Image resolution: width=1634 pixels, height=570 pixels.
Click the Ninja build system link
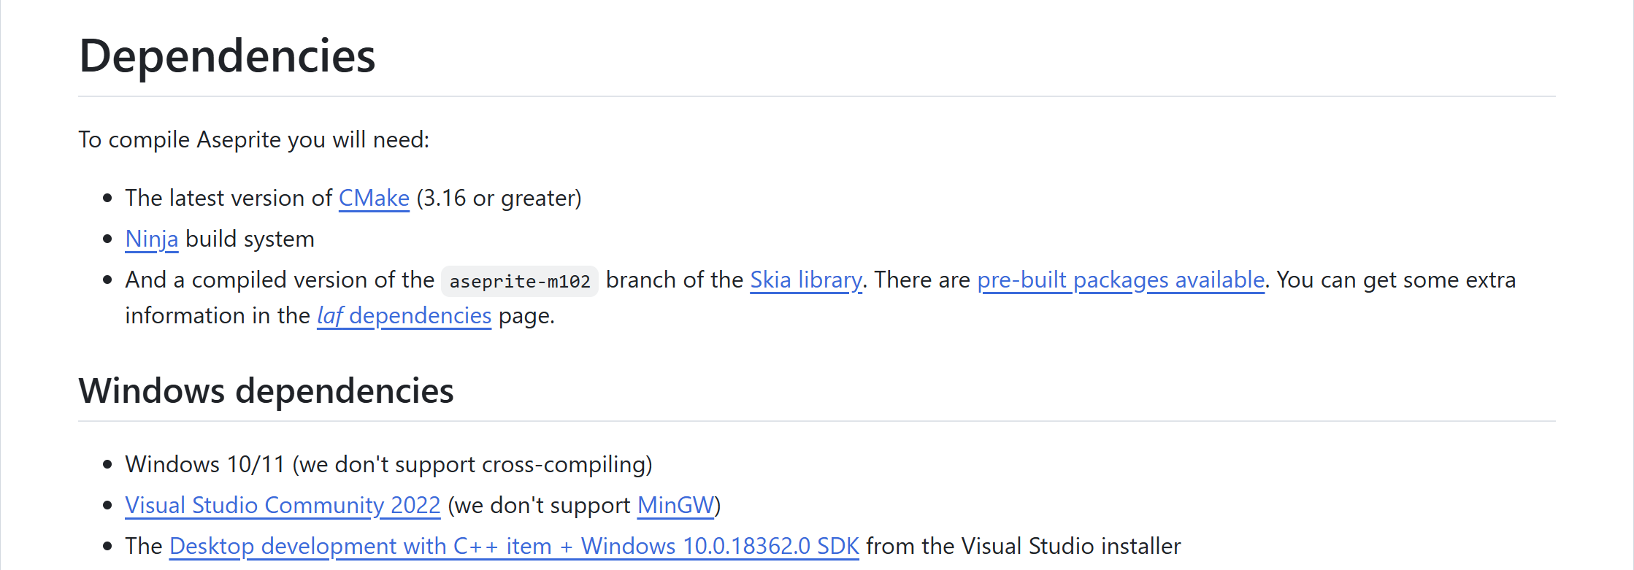click(151, 239)
